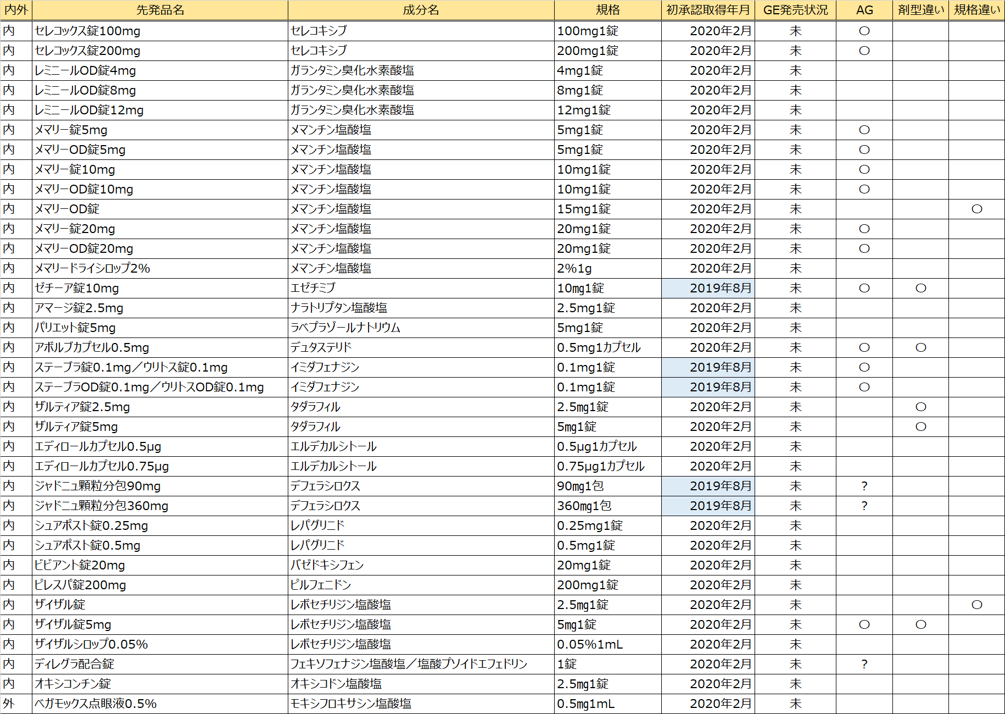The height and width of the screenshot is (714, 1005).
Task: Click cell ゼチーア錠10mg
Action: click(160, 288)
